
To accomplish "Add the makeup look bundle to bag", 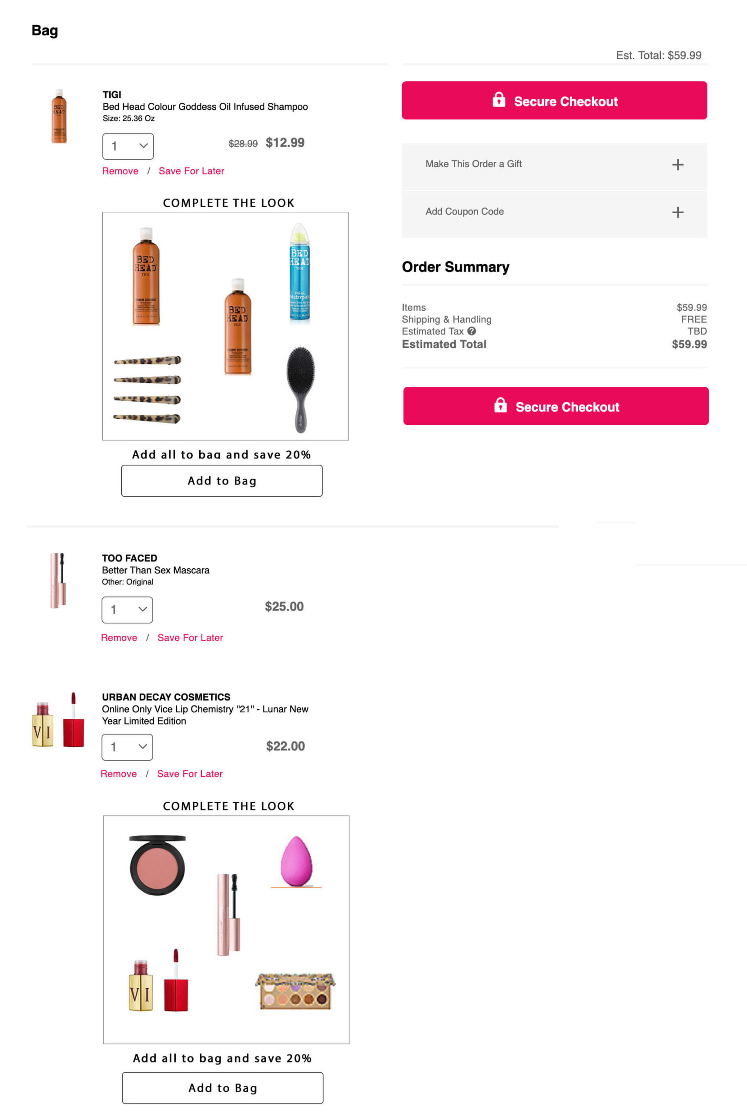I will [x=222, y=1088].
